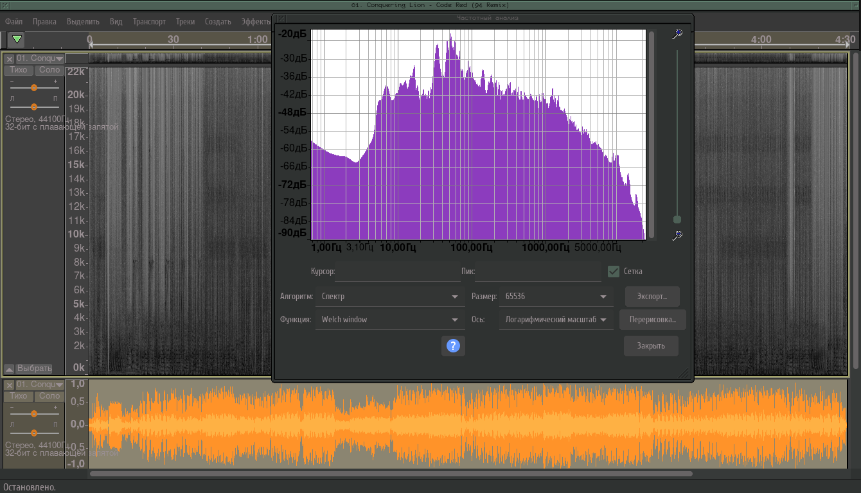Close the spectrogram track with its X
861x493 pixels.
(x=10, y=58)
